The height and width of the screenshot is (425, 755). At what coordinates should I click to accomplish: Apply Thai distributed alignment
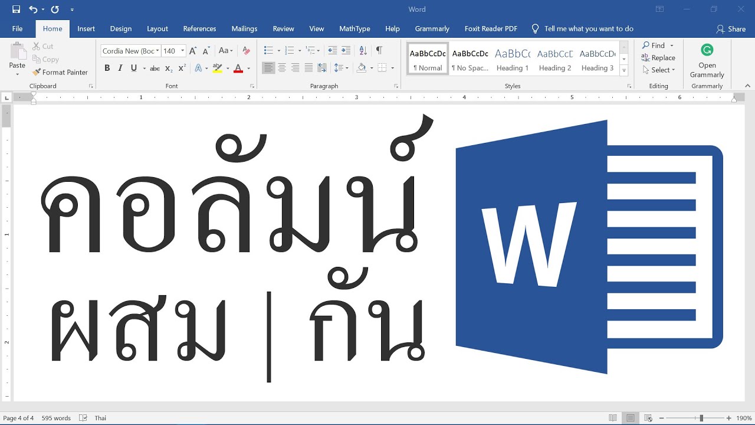tap(322, 68)
